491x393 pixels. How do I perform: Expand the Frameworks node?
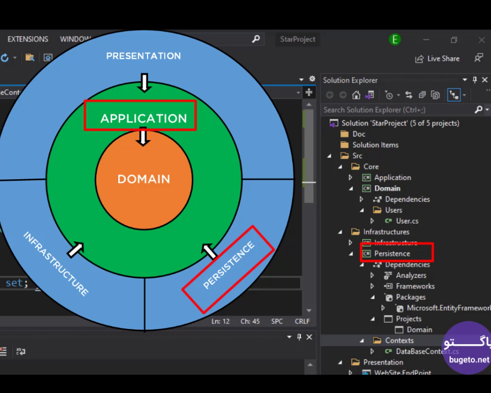(372, 286)
